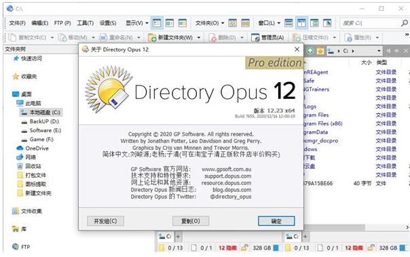
Task: Expand the 新建文件夹(W) dropdown arrow
Action: coord(199,38)
